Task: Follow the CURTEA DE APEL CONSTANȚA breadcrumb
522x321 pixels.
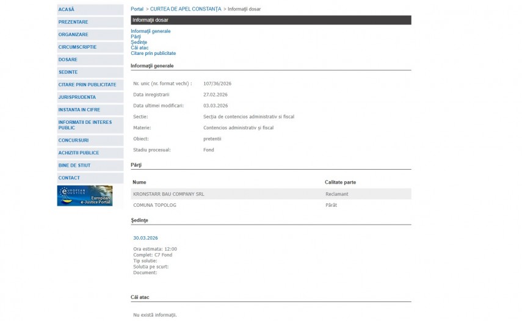Action: point(186,9)
